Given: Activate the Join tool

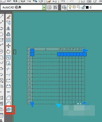Looking at the screenshot, I should [8, 92].
